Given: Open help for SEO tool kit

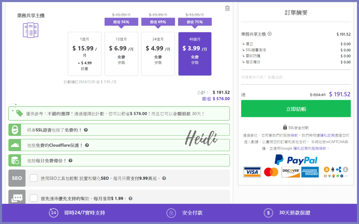Looking at the screenshot, I should coord(164,178).
